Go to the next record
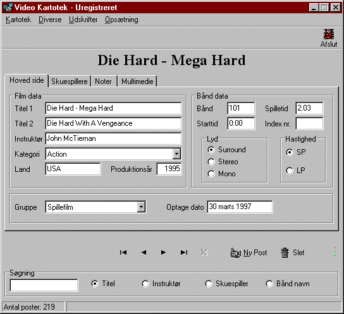The image size is (344, 314). click(163, 253)
